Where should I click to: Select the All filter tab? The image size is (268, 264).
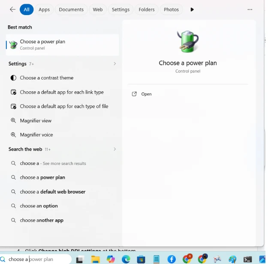tap(27, 9)
